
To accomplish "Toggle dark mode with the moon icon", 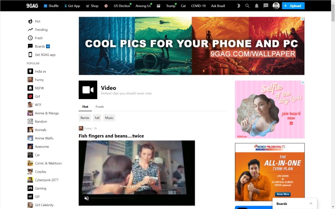I will 239,6.
